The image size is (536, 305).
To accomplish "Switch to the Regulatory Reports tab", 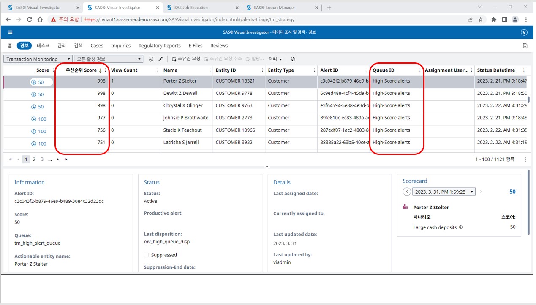I will [x=159, y=46].
